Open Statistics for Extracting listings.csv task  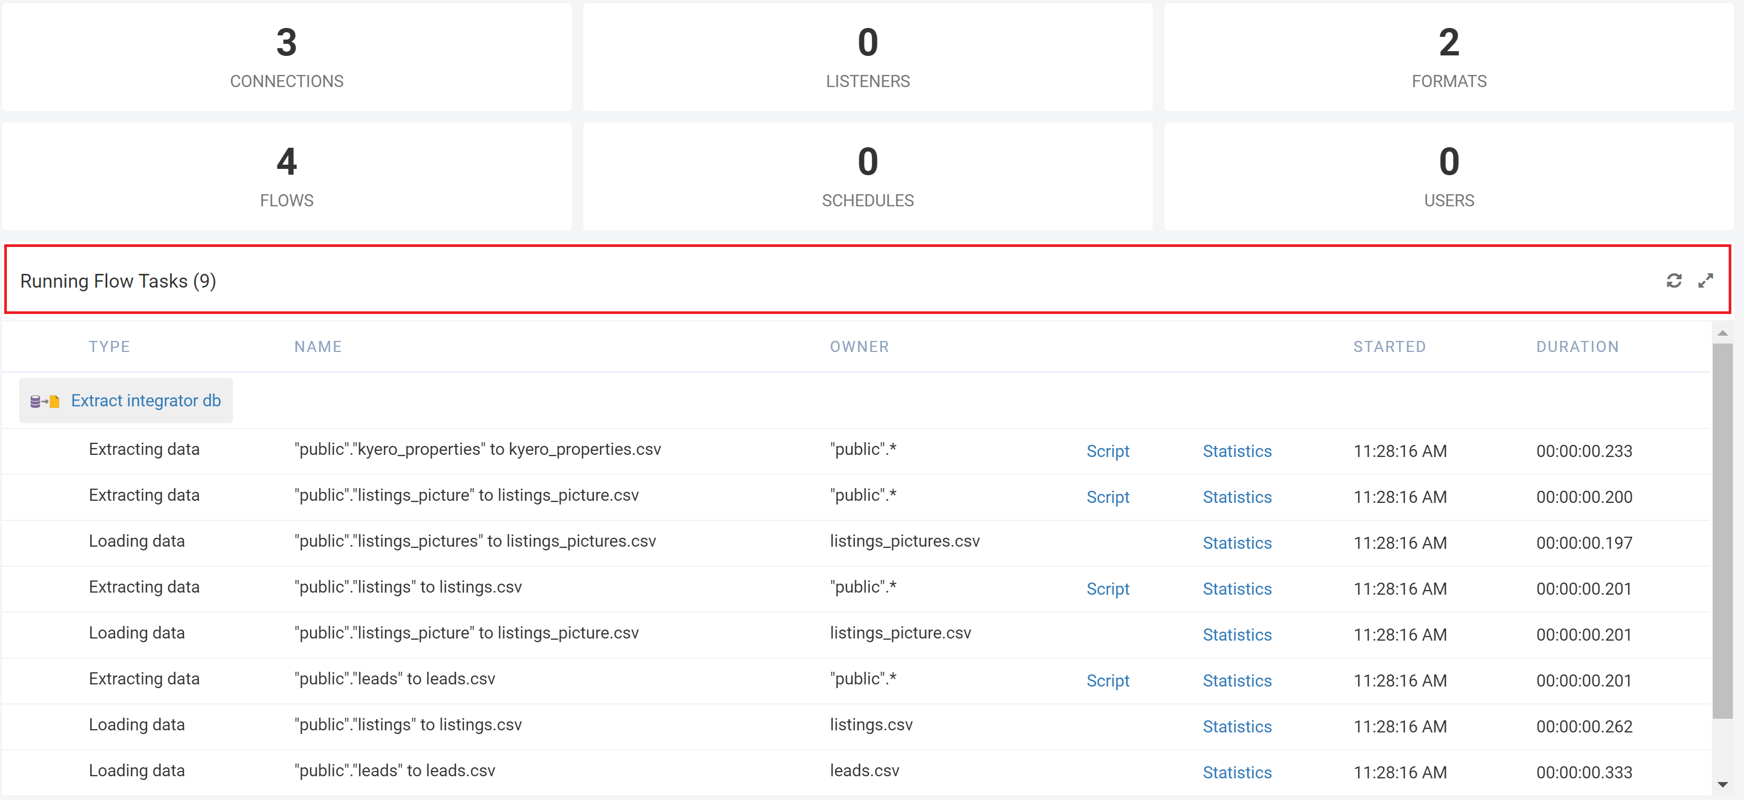click(1237, 589)
